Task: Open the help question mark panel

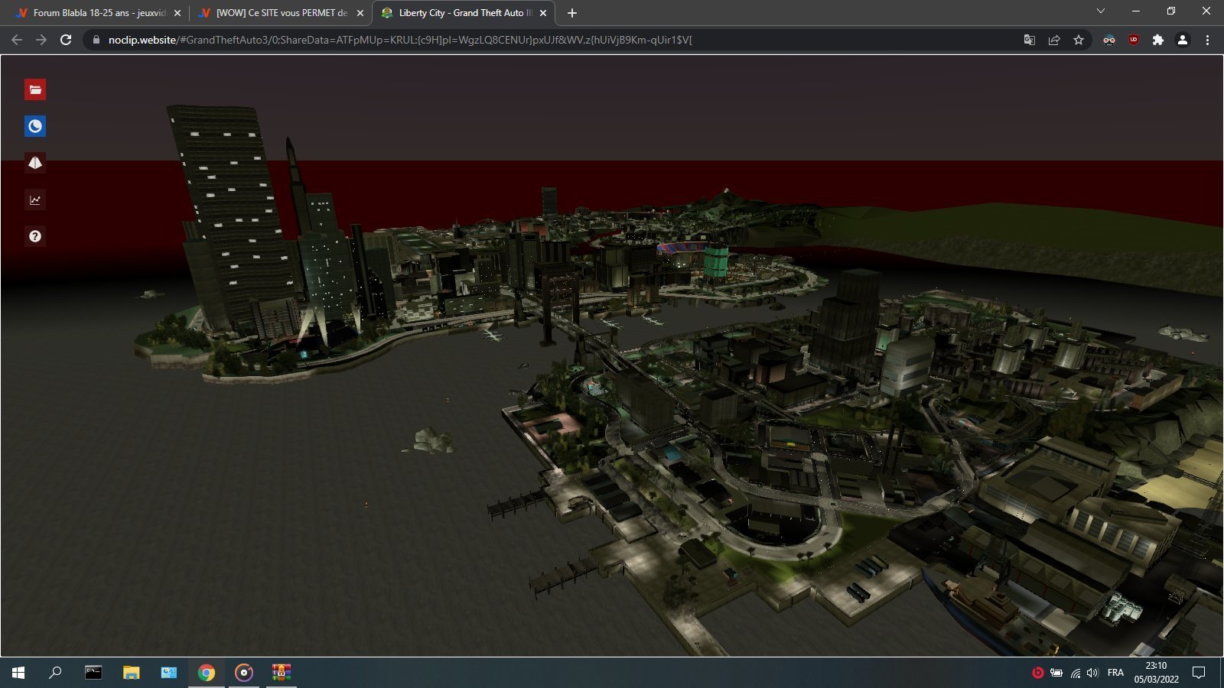Action: click(x=35, y=236)
